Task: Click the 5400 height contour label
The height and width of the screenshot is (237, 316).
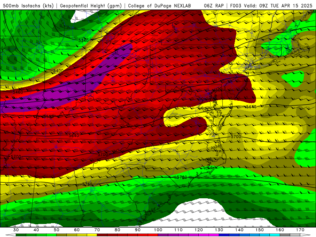Action: point(58,71)
